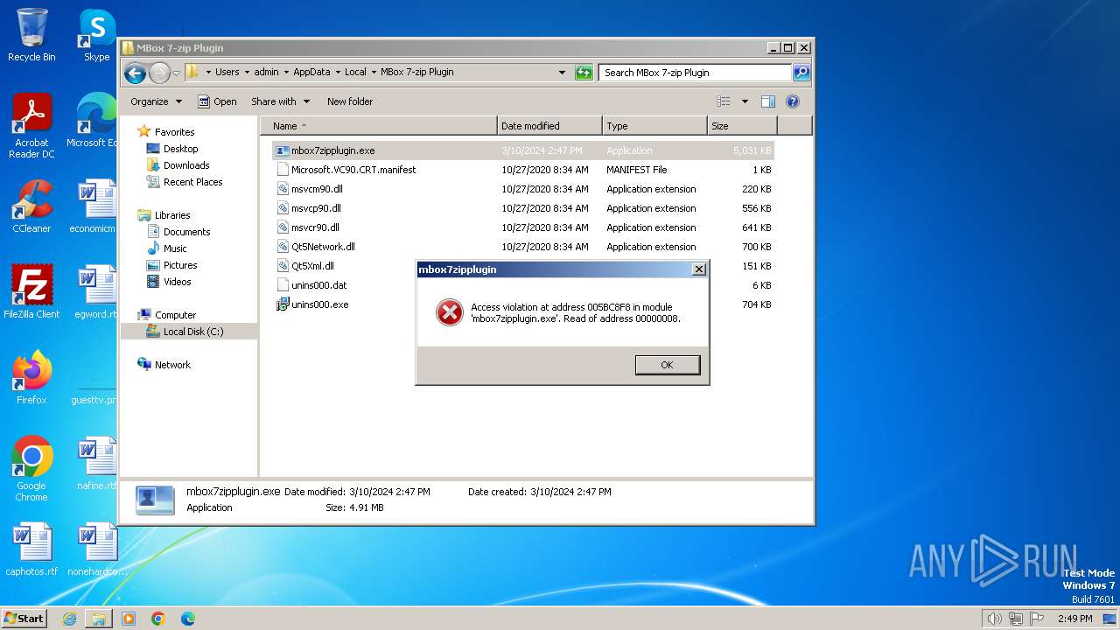1120x630 pixels.
Task: Select the unins000.exe file
Action: [x=319, y=304]
